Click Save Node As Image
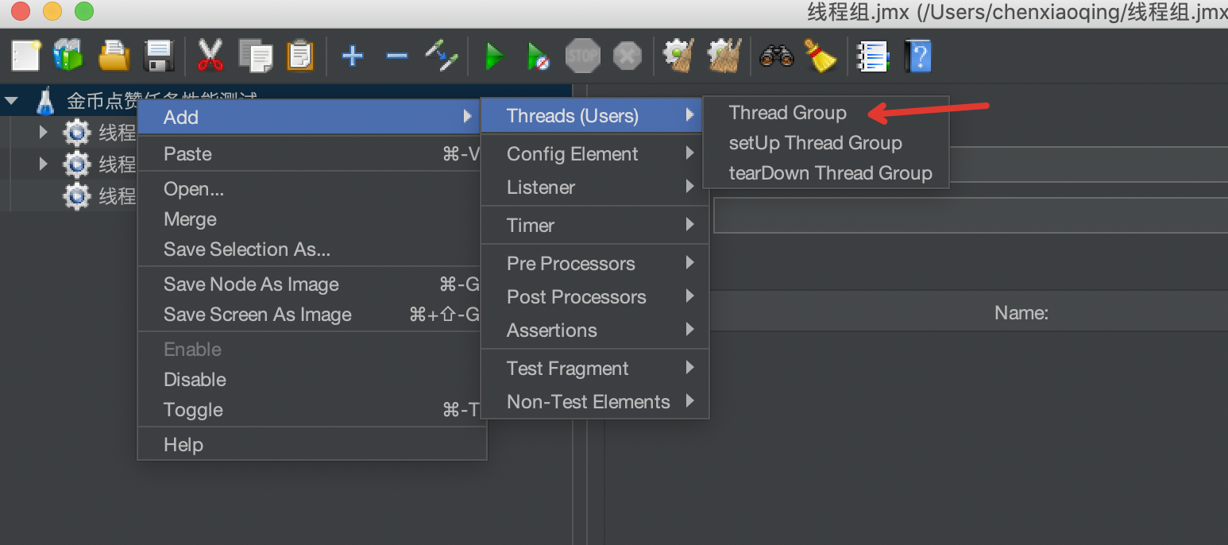1228x545 pixels. pos(251,284)
